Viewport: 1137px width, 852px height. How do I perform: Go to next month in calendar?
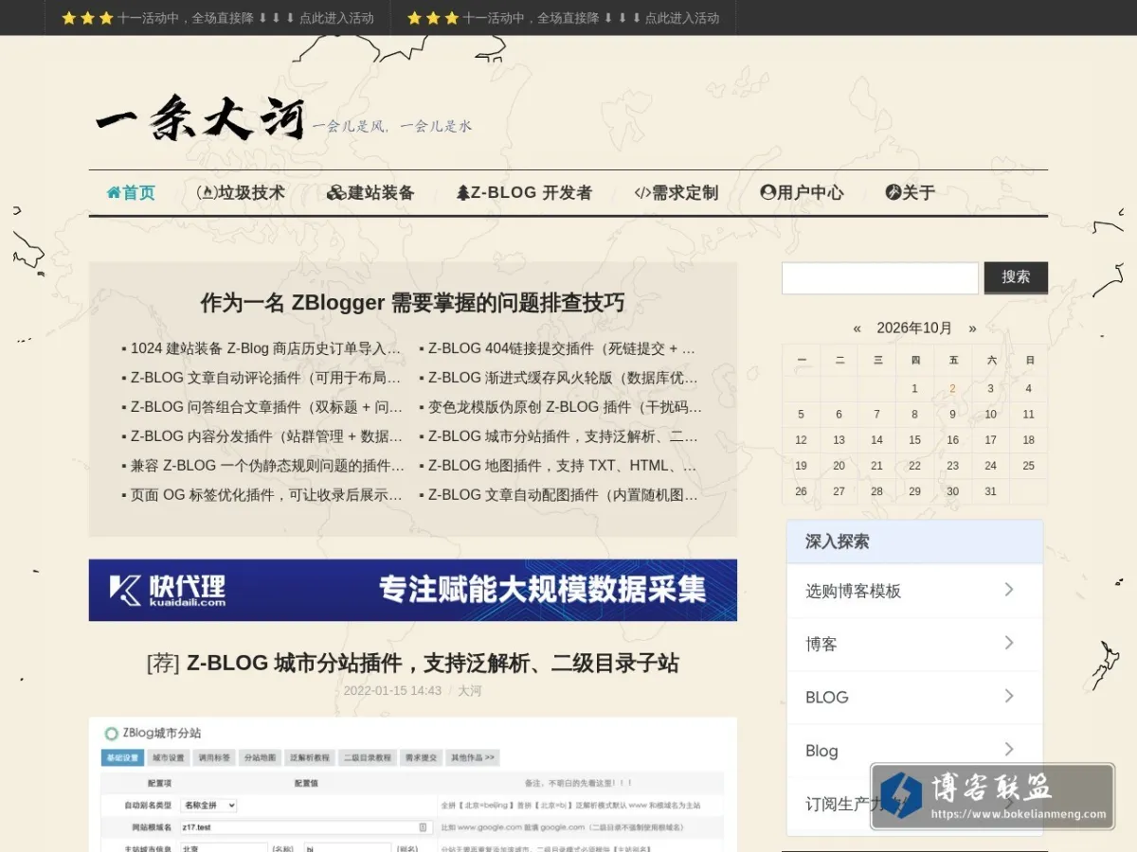tap(972, 328)
